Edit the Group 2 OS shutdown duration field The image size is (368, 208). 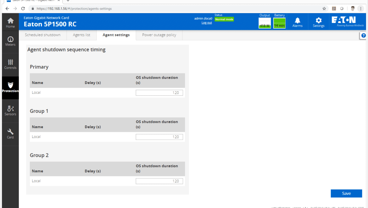click(159, 181)
